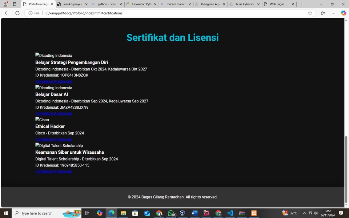Open the Windows Start menu
The height and width of the screenshot is (218, 349).
point(5,213)
